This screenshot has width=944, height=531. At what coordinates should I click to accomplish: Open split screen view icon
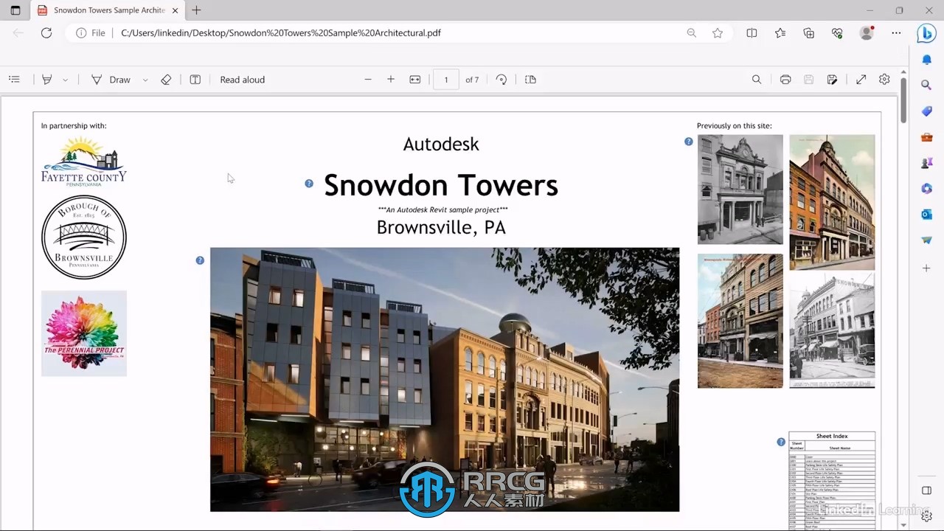click(x=752, y=32)
